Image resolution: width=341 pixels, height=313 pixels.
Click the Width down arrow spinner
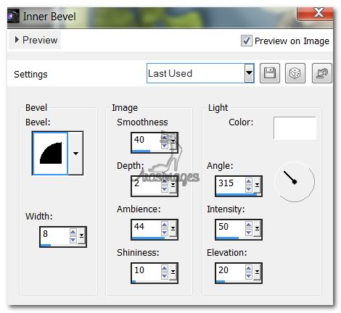[x=73, y=239]
